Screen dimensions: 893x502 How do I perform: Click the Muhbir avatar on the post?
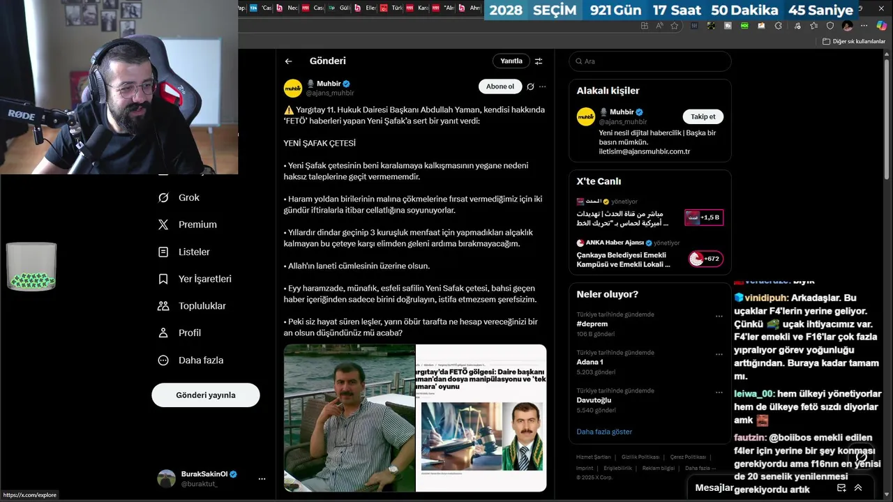pyautogui.click(x=293, y=88)
